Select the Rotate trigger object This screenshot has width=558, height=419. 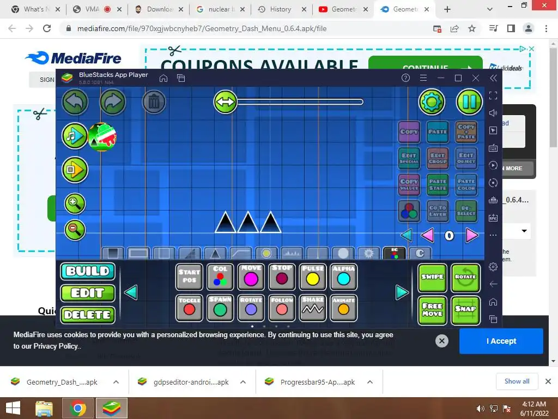click(x=251, y=308)
